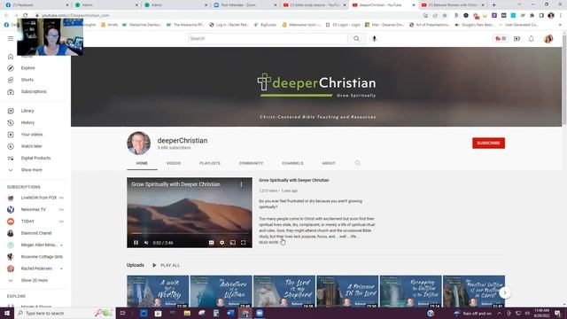Image resolution: width=567 pixels, height=319 pixels.
Task: Open the Grow Spiritually with Deeper Christian title
Action: tap(293, 180)
